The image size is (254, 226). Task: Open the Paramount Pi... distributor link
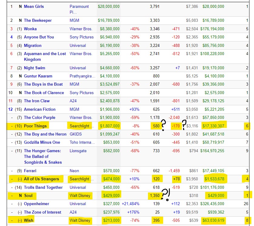point(79,6)
